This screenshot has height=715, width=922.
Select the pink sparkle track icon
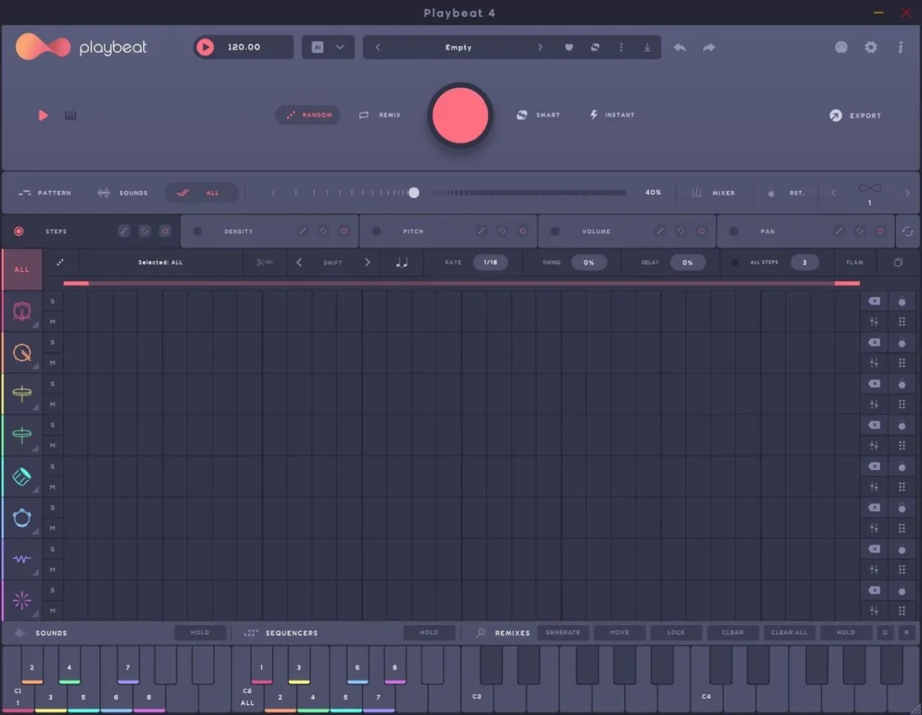tap(22, 600)
